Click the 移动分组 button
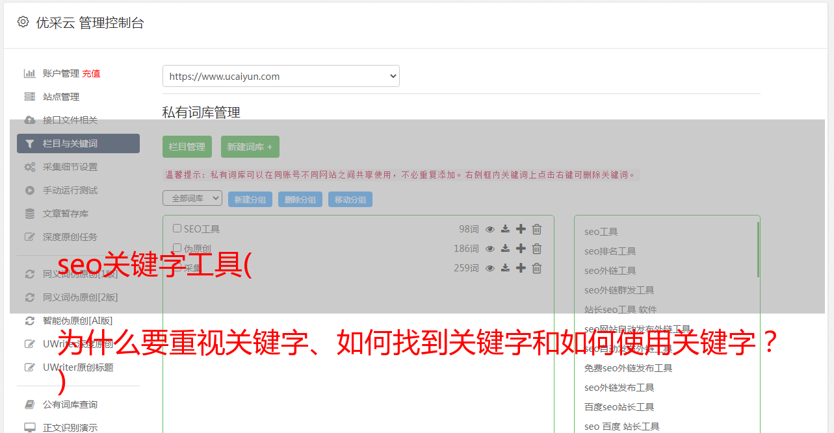This screenshot has height=433, width=834. pos(350,199)
